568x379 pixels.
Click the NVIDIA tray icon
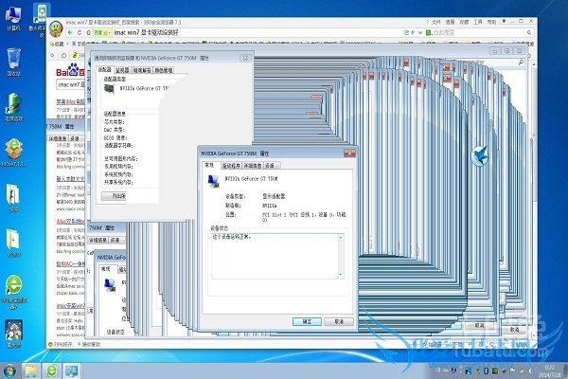(494, 370)
